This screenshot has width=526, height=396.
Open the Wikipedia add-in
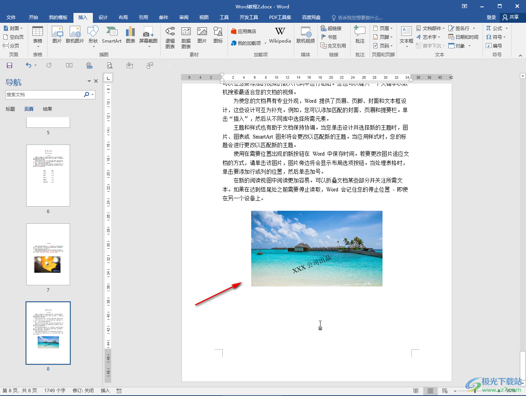tap(280, 35)
